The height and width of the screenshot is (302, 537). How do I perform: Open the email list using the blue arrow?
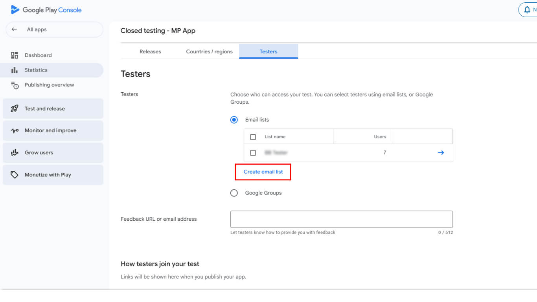pyautogui.click(x=441, y=153)
